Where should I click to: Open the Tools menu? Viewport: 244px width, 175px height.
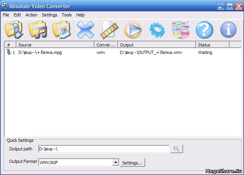(67, 15)
